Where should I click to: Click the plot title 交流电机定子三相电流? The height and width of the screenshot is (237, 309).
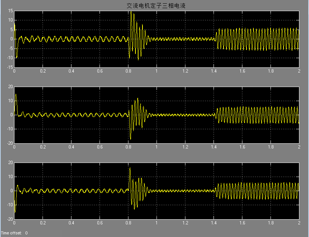[156, 6]
